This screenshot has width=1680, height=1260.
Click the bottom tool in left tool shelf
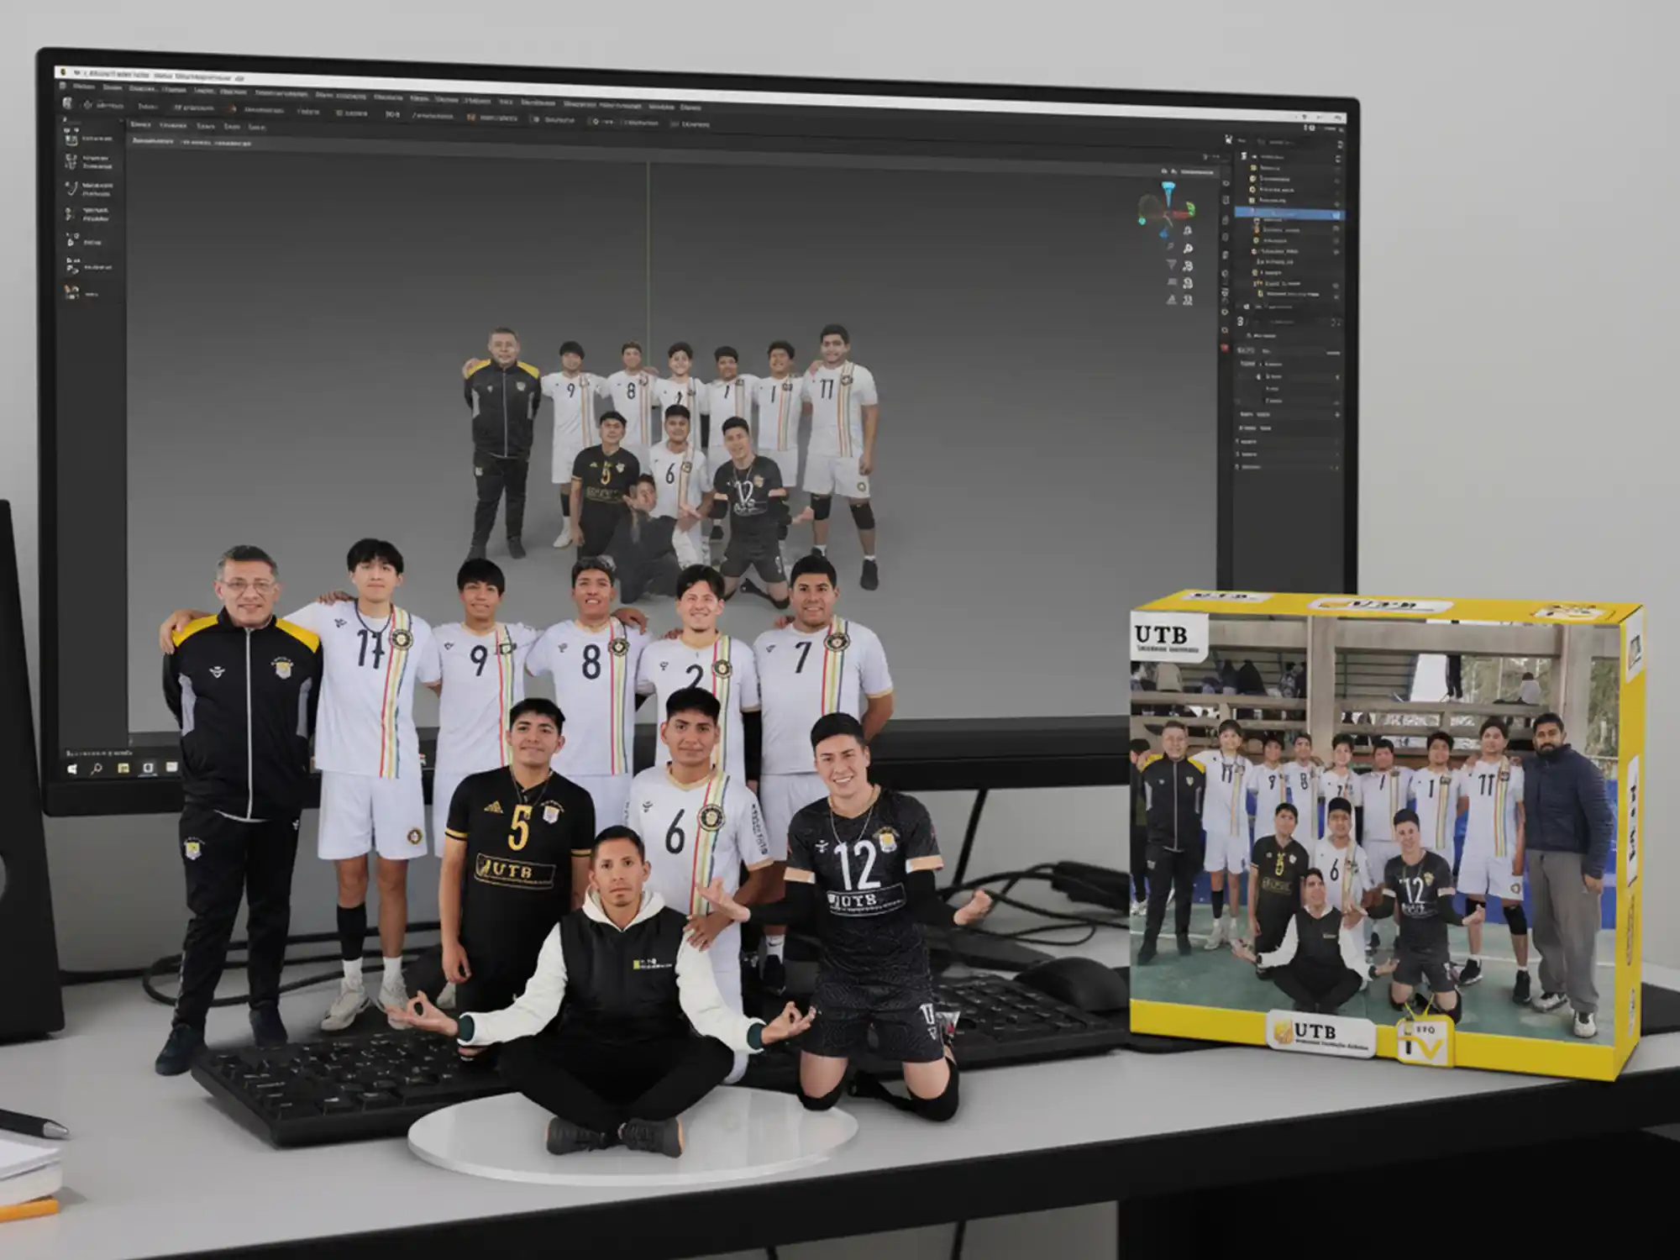point(71,292)
